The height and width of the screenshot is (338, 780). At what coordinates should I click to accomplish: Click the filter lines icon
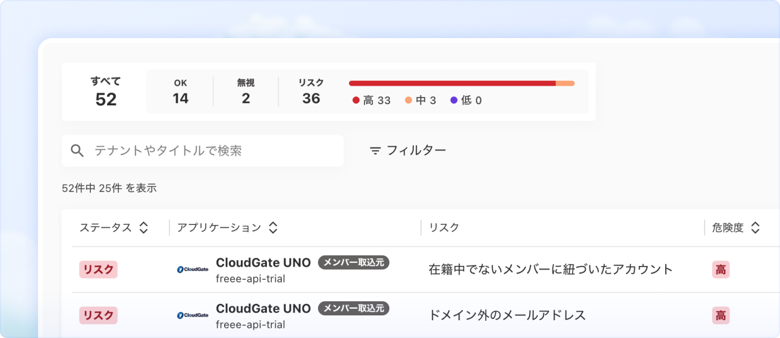point(375,151)
